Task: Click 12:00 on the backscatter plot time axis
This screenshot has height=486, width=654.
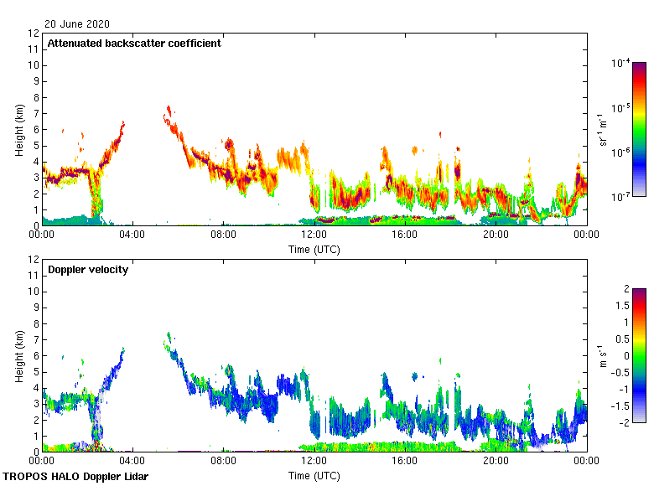Action: point(314,235)
